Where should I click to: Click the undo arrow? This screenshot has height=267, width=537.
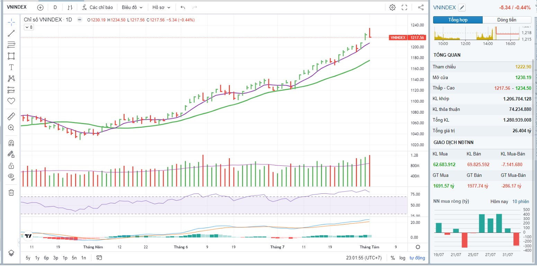tap(183, 7)
